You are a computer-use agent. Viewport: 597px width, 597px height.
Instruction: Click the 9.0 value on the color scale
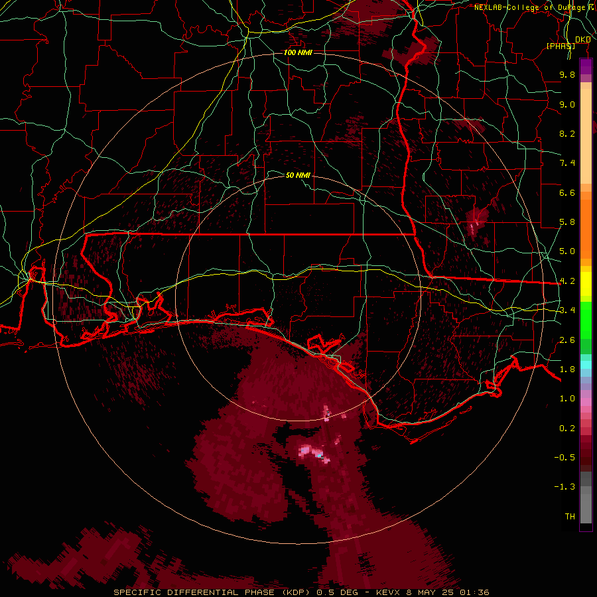(x=567, y=104)
